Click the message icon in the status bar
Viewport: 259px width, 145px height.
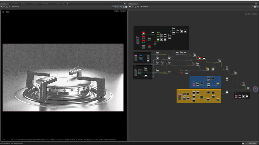[243, 143]
